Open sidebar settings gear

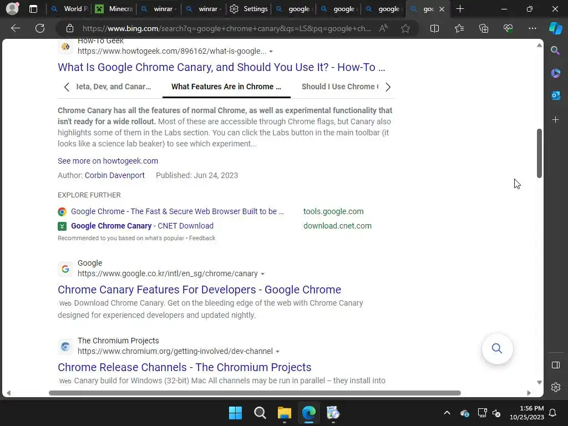[x=555, y=387]
